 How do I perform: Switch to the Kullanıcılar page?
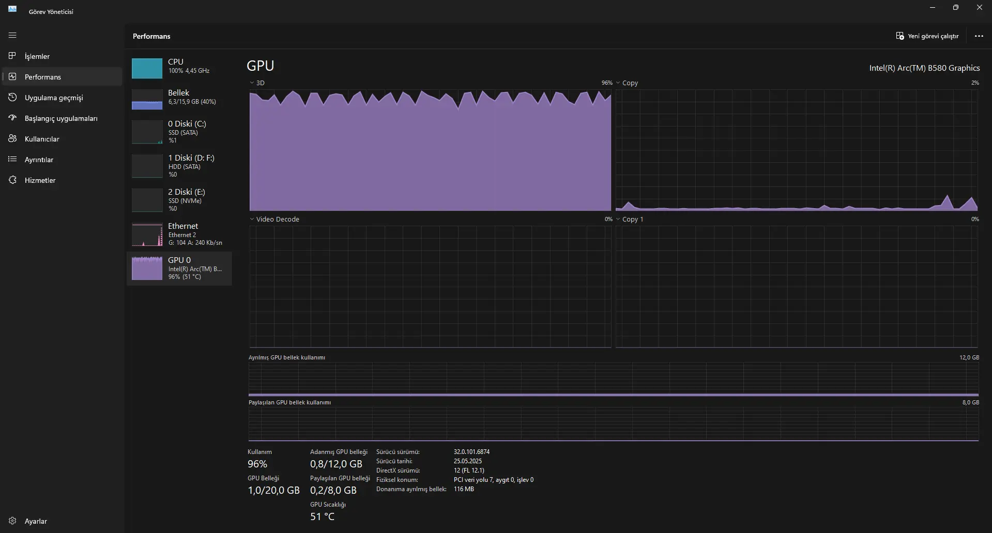[x=62, y=138]
